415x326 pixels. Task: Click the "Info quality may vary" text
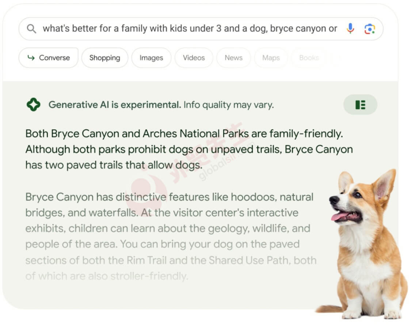[x=229, y=105]
